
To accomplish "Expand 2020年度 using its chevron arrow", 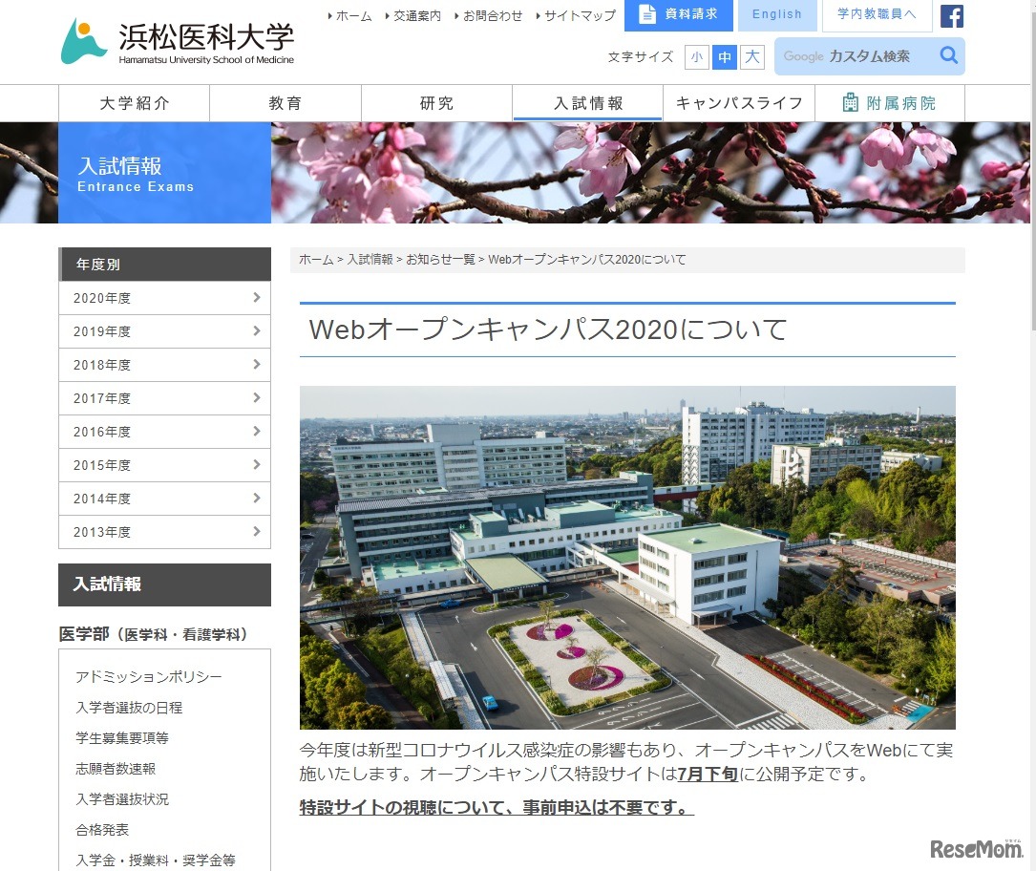I will pyautogui.click(x=256, y=297).
